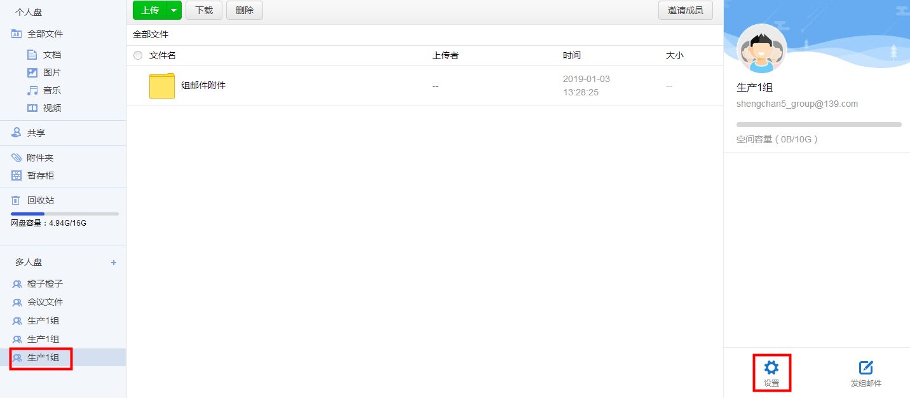Open the 暂存柜 icon in sidebar
This screenshot has width=910, height=398.
click(16, 175)
